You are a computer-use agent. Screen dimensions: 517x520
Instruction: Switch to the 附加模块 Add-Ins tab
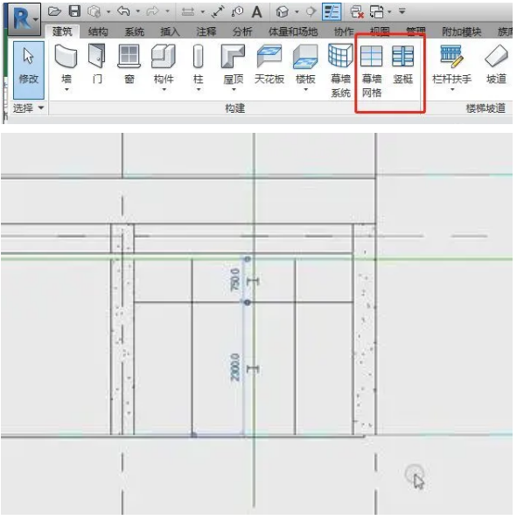462,31
